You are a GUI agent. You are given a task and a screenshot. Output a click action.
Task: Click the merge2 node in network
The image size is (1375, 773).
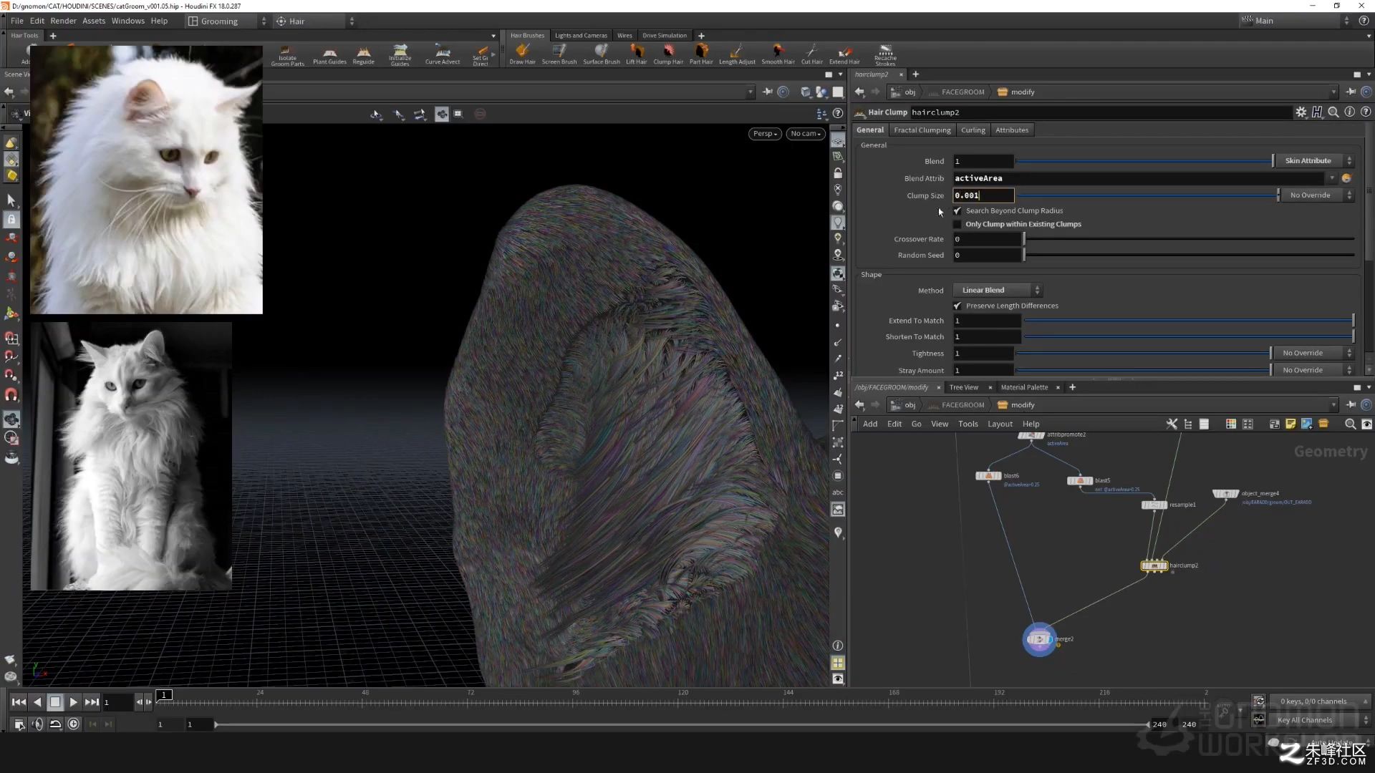click(1039, 639)
